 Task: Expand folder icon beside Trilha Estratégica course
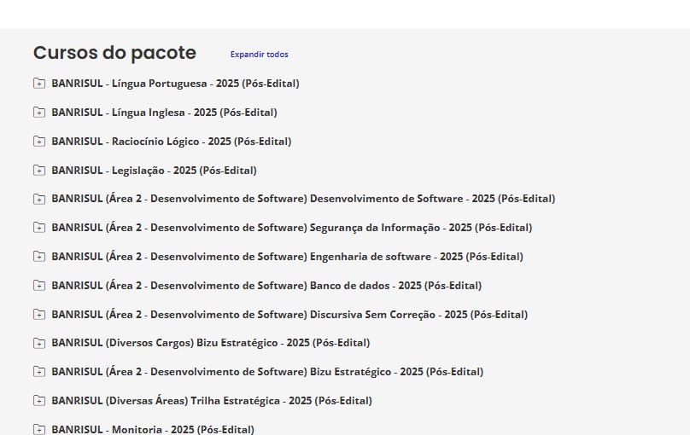coord(39,400)
